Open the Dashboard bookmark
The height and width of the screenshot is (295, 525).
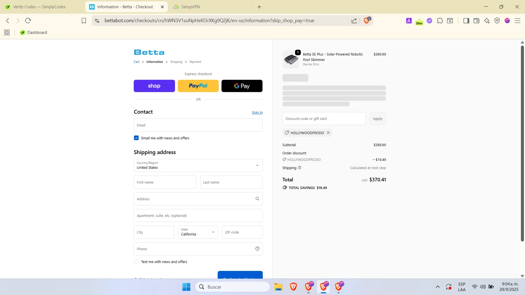[34, 33]
